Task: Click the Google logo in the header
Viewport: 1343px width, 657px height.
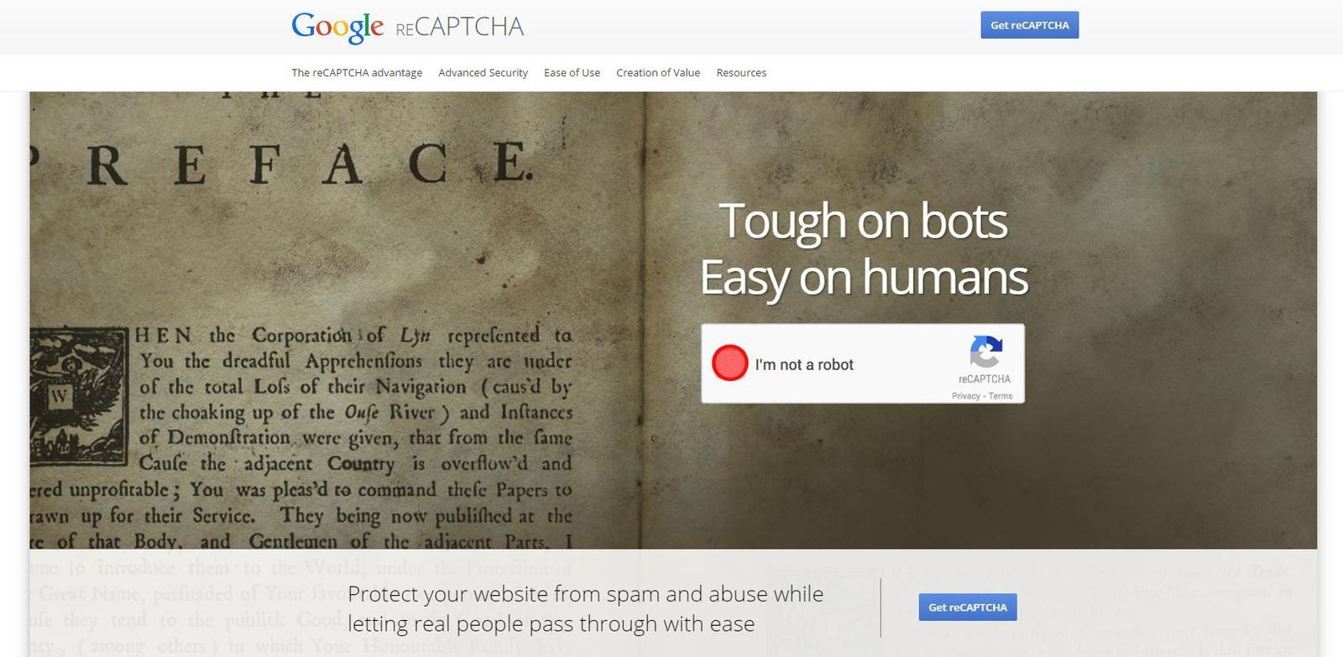Action: [x=337, y=27]
